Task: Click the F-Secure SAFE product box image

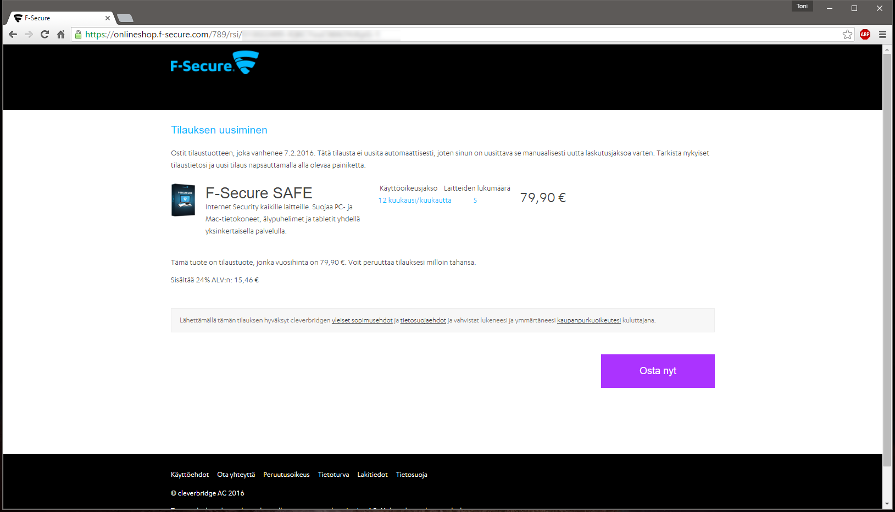Action: [183, 200]
